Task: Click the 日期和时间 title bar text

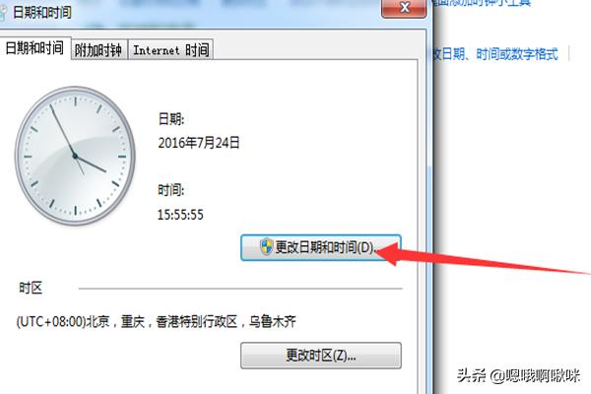Action: (41, 13)
